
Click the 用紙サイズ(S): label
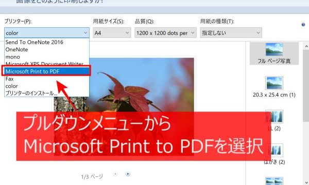coord(109,21)
